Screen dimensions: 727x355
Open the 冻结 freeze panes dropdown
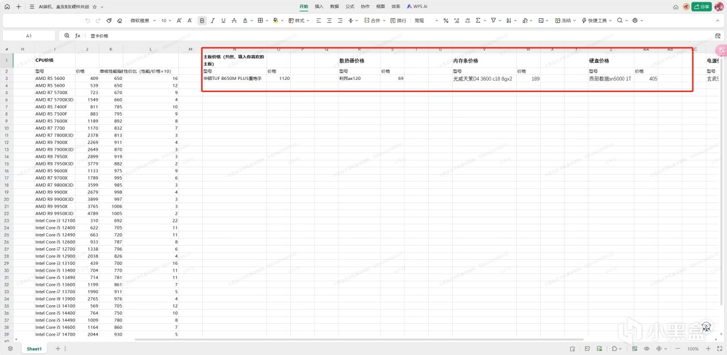[x=566, y=20]
